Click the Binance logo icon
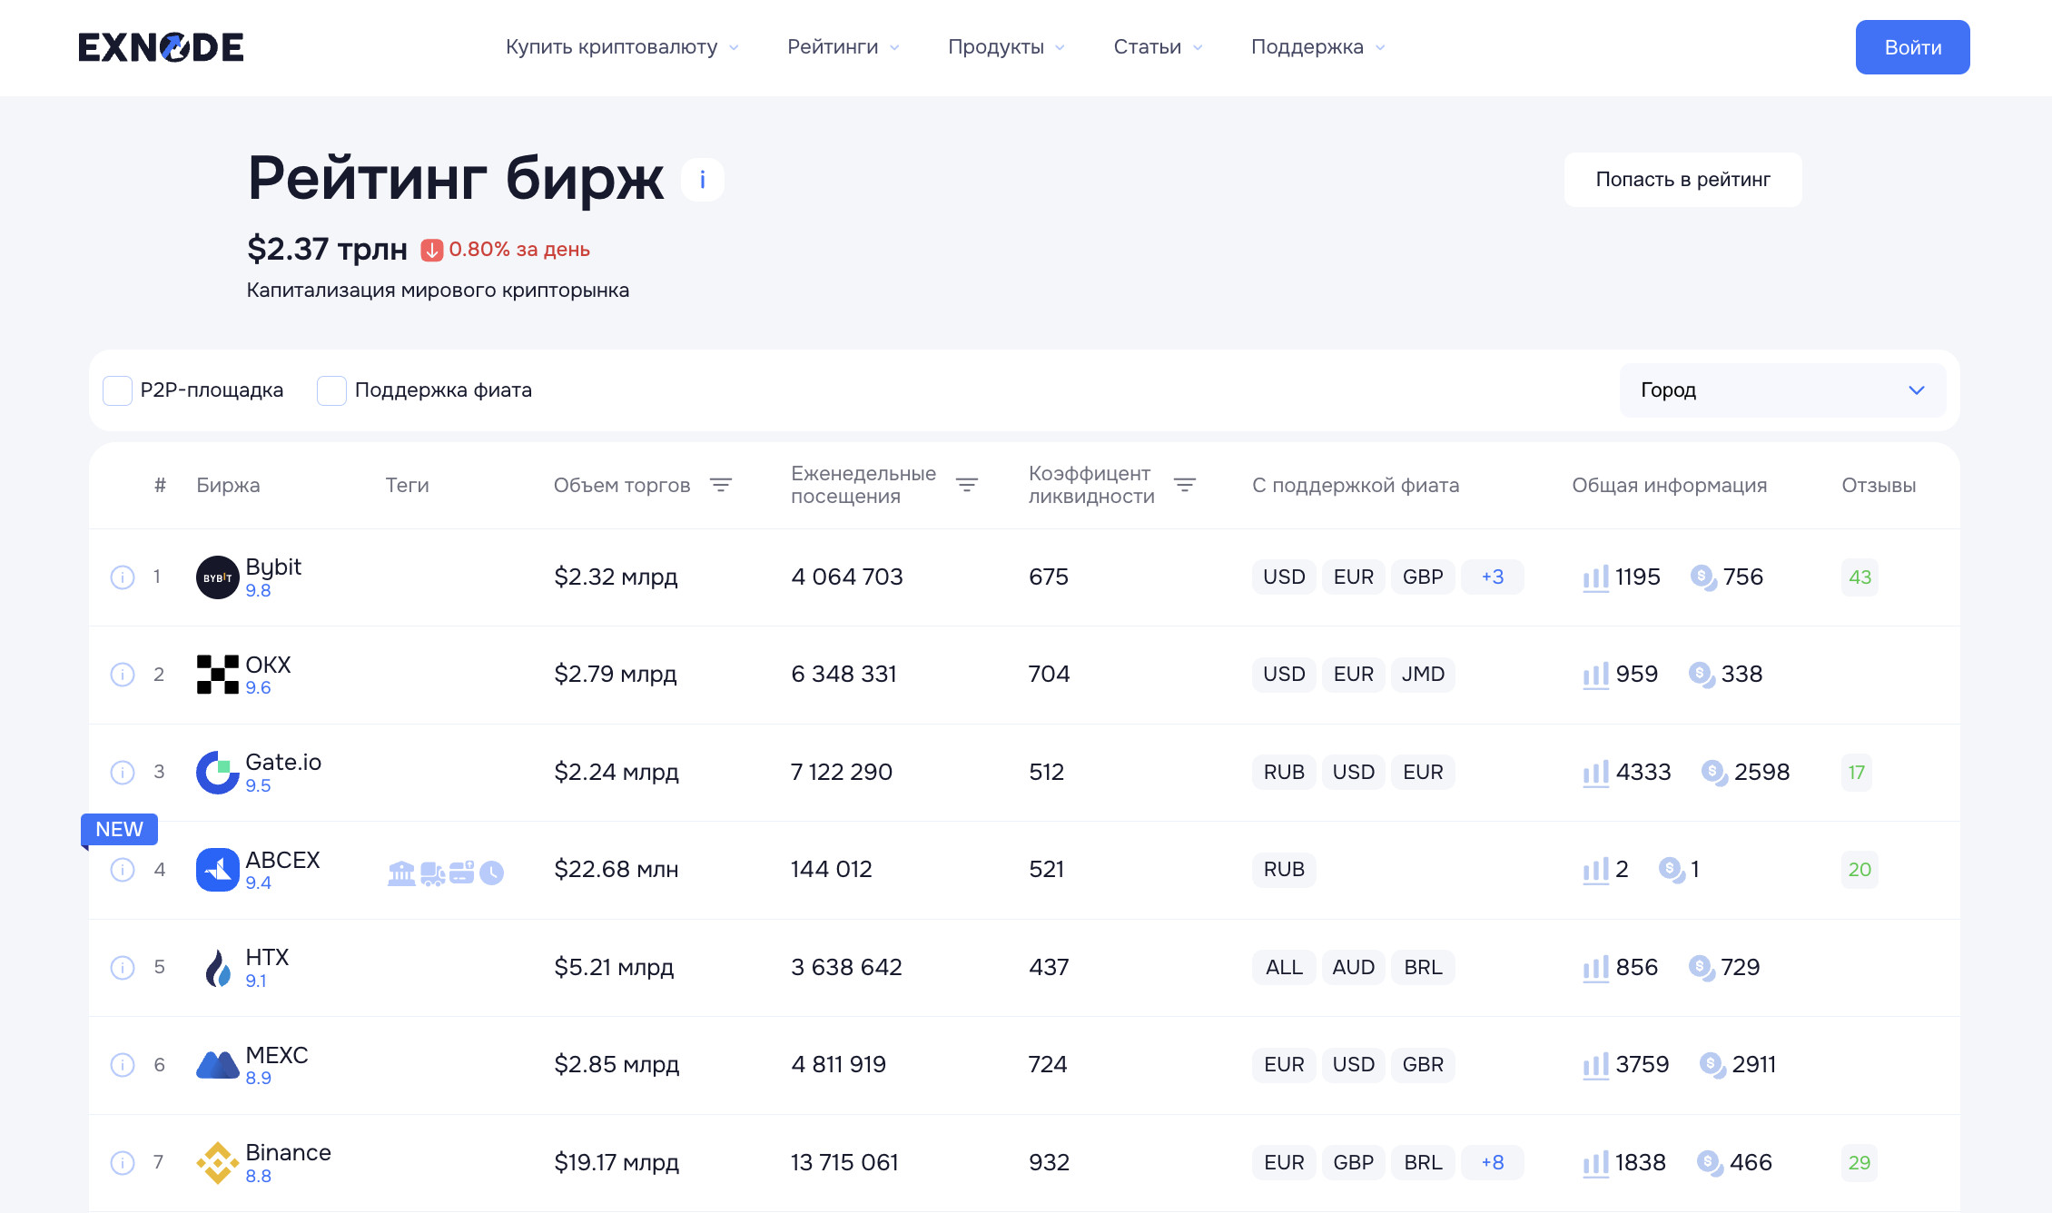Viewport: 2052px width, 1213px height. (217, 1162)
